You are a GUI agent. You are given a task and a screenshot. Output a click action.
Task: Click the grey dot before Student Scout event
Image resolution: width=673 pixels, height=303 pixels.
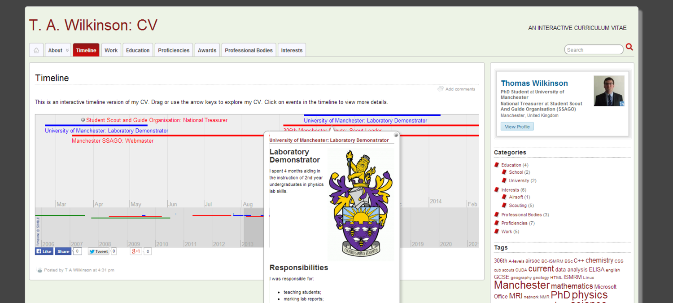(x=83, y=120)
